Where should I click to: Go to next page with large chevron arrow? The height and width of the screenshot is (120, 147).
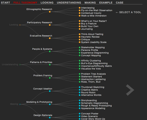coord(130,90)
